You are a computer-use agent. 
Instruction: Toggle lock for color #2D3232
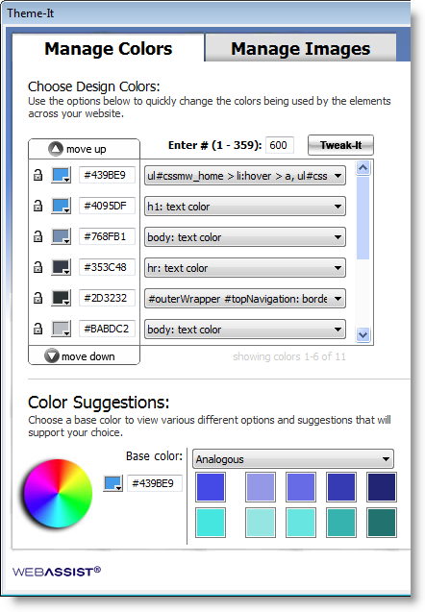tap(37, 298)
